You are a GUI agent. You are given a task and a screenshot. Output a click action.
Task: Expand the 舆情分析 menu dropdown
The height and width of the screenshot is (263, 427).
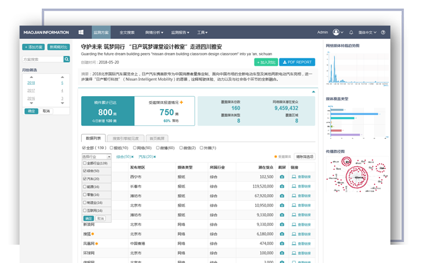(x=155, y=32)
